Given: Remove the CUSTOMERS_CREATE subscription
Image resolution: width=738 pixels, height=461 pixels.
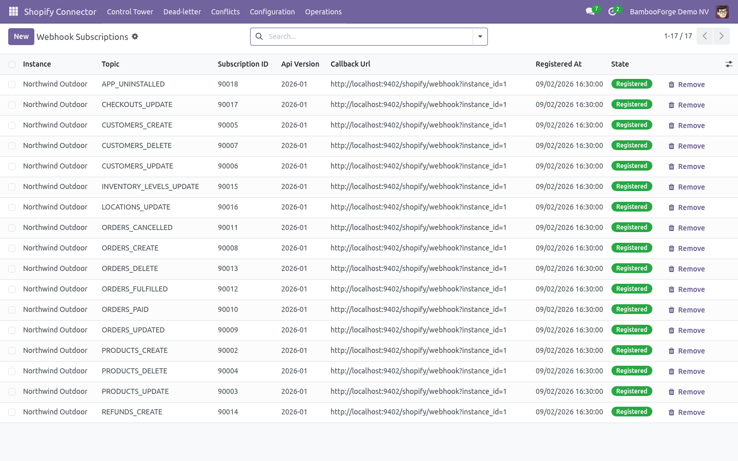Looking at the screenshot, I should [x=687, y=125].
